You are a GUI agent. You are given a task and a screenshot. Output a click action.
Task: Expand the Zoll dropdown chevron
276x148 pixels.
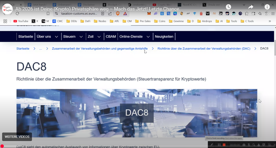(99, 37)
